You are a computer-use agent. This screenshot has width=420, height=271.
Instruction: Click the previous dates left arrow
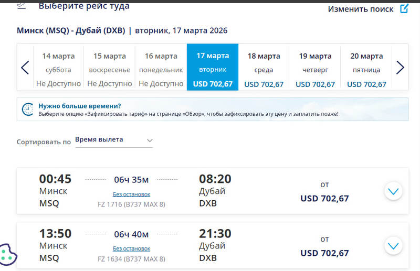(x=25, y=68)
